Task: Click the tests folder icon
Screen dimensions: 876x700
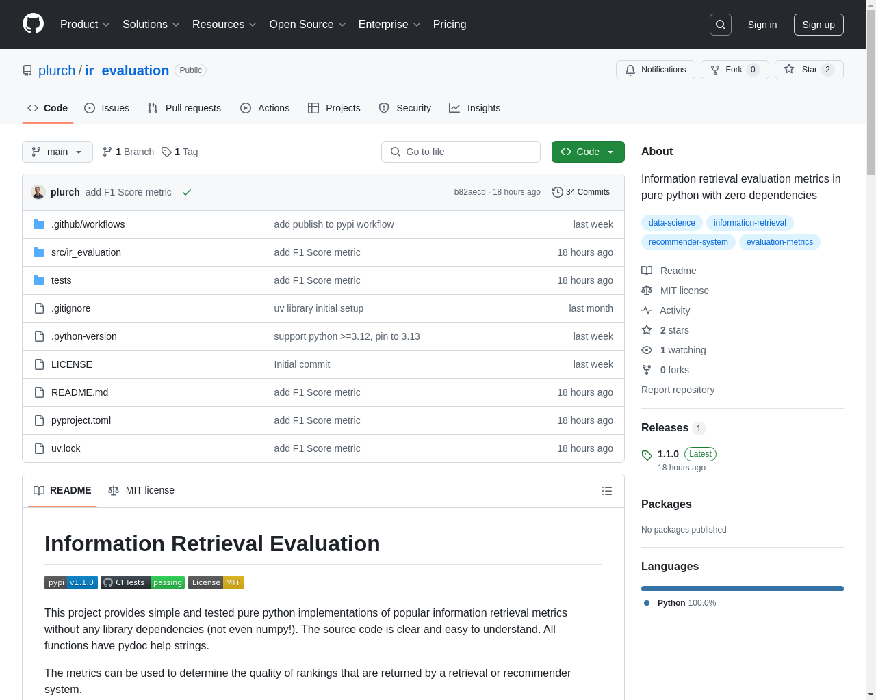Action: point(39,280)
